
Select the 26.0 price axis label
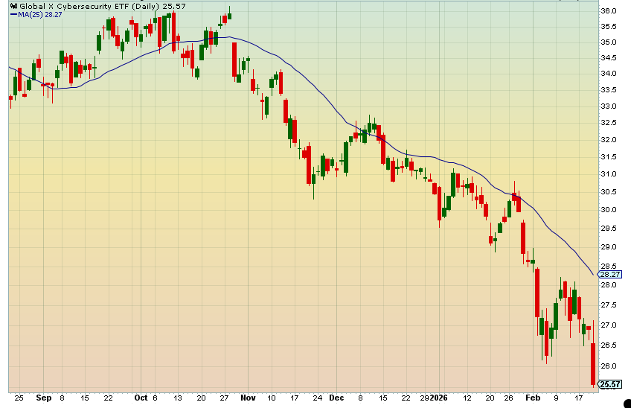[x=609, y=366]
